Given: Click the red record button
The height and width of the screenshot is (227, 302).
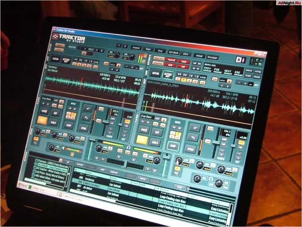Looking at the screenshot, I should click(x=171, y=60).
